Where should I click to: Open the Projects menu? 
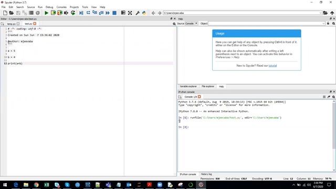74,7
